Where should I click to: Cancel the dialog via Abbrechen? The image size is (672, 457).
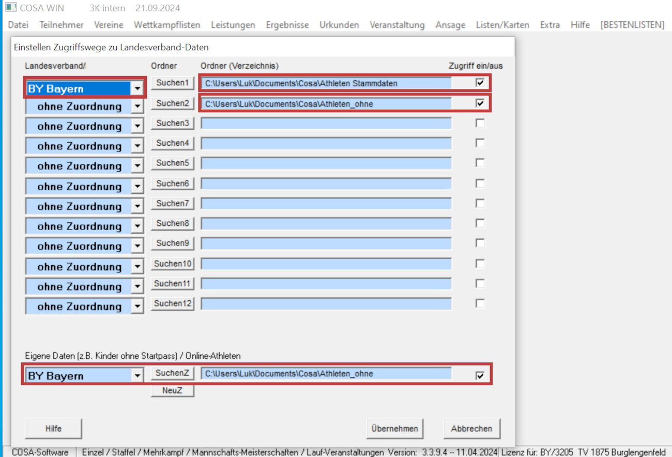(471, 429)
